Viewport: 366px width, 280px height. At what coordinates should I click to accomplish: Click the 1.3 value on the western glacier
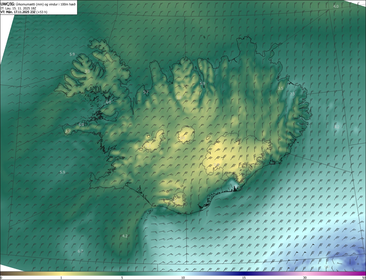(x=148, y=146)
